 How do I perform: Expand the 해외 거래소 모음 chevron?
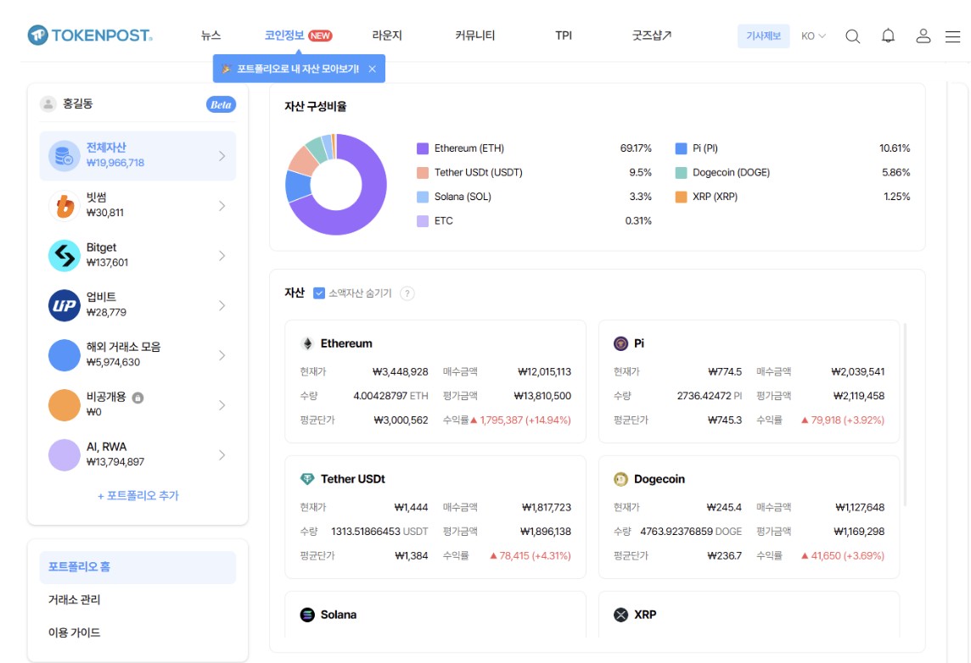coord(222,355)
